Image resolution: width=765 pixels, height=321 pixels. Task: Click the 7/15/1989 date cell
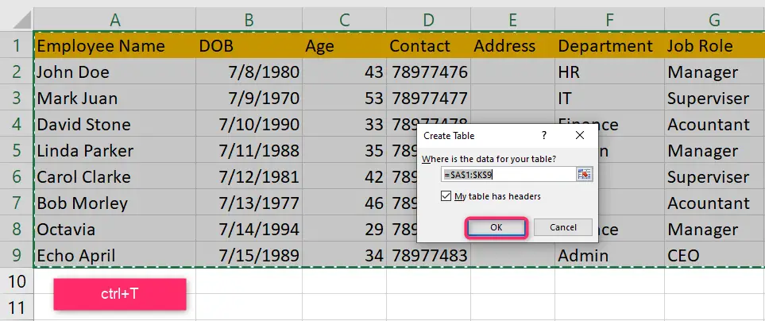pyautogui.click(x=249, y=255)
